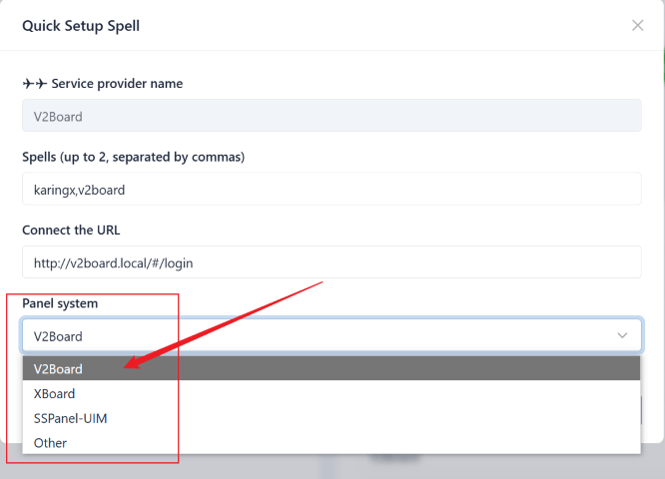665x479 pixels.
Task: Click the chevron arrow in Panel system
Action: [623, 335]
